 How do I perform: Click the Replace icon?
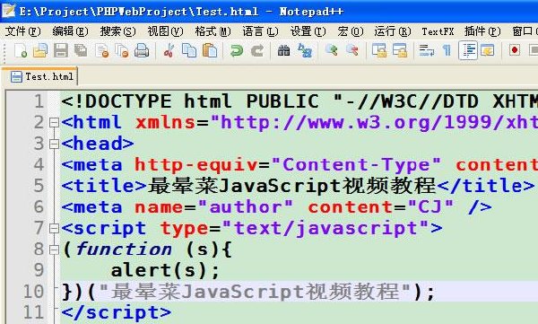point(305,50)
